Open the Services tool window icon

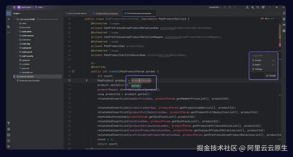(x=8, y=129)
